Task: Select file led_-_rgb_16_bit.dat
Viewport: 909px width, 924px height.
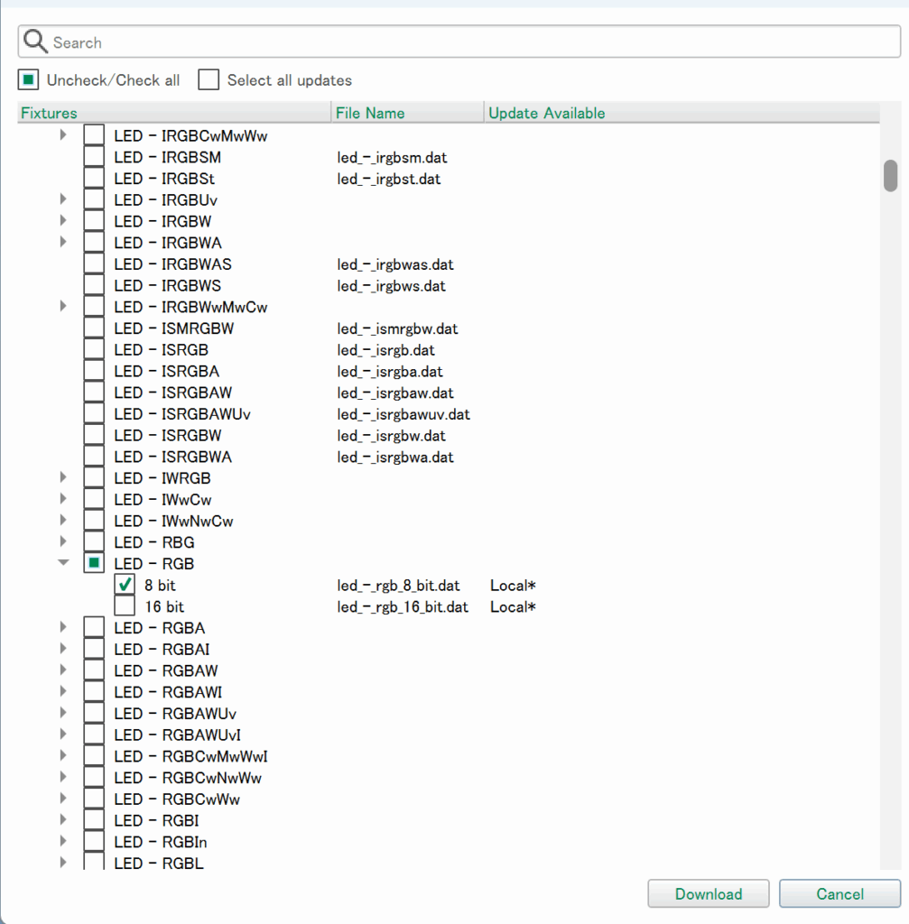Action: coord(403,606)
